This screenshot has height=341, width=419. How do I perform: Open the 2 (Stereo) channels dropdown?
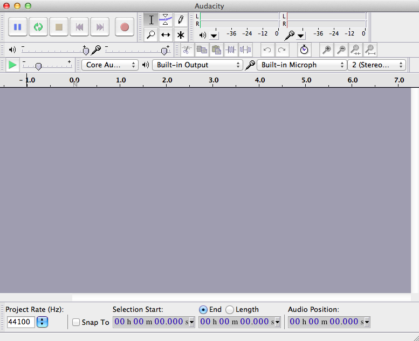pyautogui.click(x=377, y=65)
